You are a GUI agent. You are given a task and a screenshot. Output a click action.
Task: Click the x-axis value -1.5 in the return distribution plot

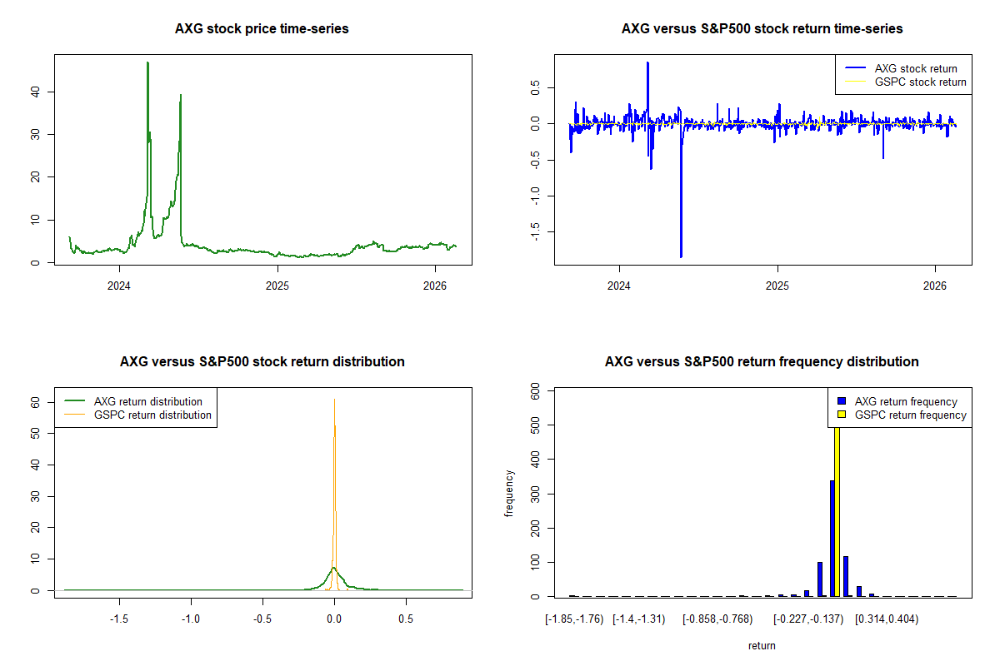click(119, 619)
